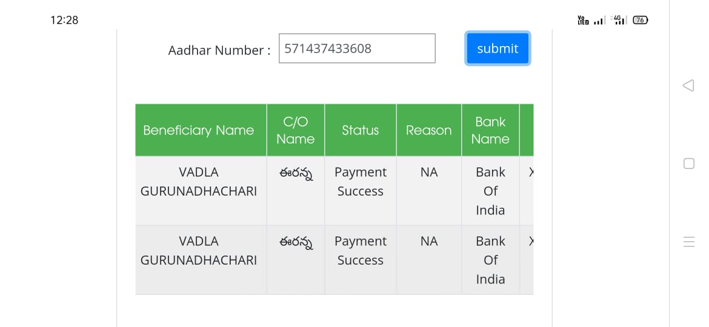Open recent apps with three-line icon
709x327 pixels.
pos(688,242)
